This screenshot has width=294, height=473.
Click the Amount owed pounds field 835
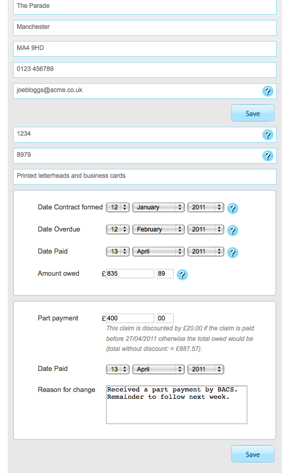pyautogui.click(x=130, y=274)
